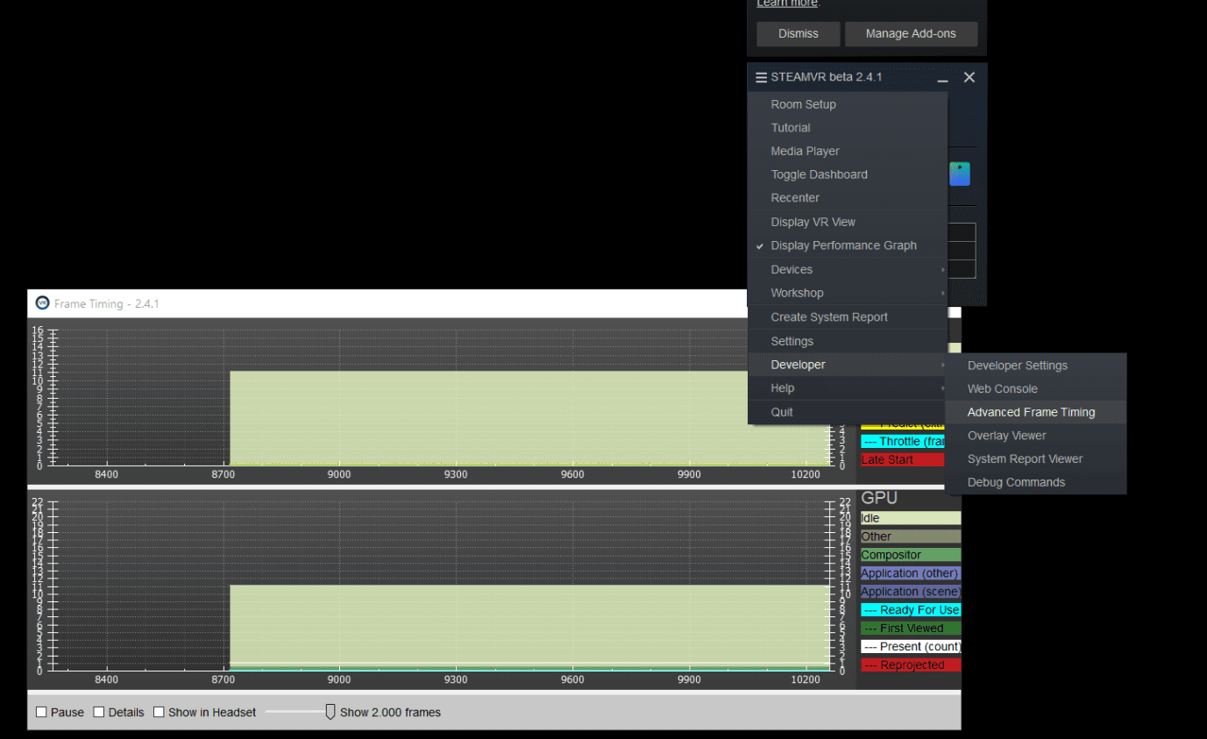Open the Web Console
This screenshot has height=739, width=1207.
pyautogui.click(x=1035, y=388)
